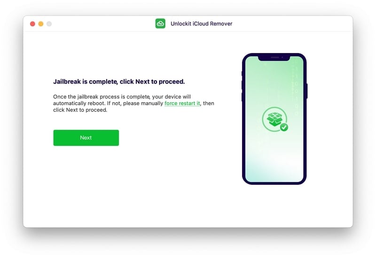The height and width of the screenshot is (258, 376).
Task: Close the window with the red button
Action: click(x=32, y=24)
